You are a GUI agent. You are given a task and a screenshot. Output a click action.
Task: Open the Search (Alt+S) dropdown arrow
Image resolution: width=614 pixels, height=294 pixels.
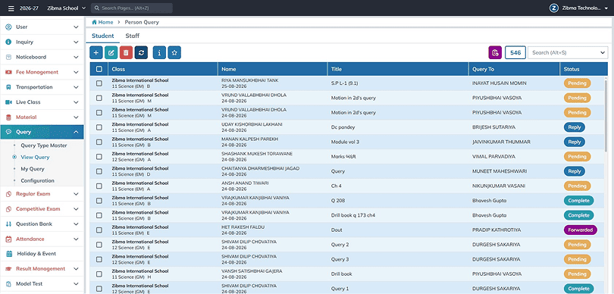click(603, 52)
